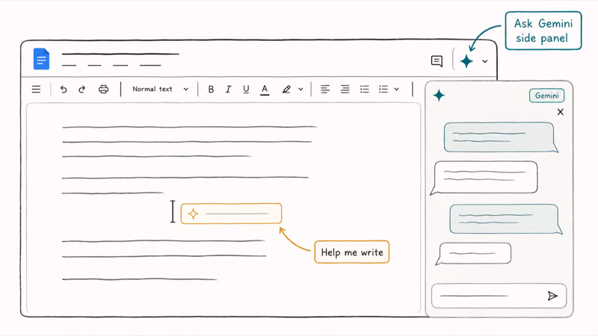Click the Gemini side panel message input
Screen dimensions: 598x336
(x=499, y=296)
